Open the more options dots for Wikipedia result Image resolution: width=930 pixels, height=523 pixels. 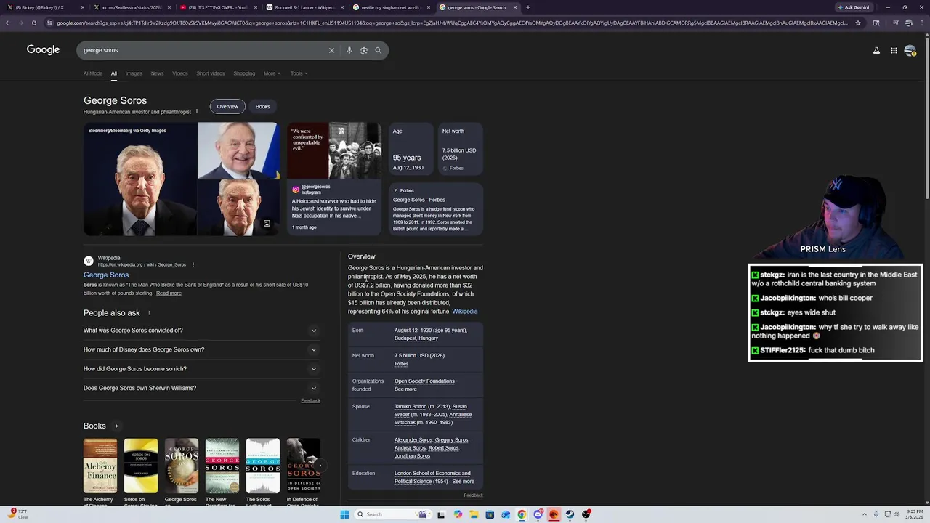coord(193,264)
